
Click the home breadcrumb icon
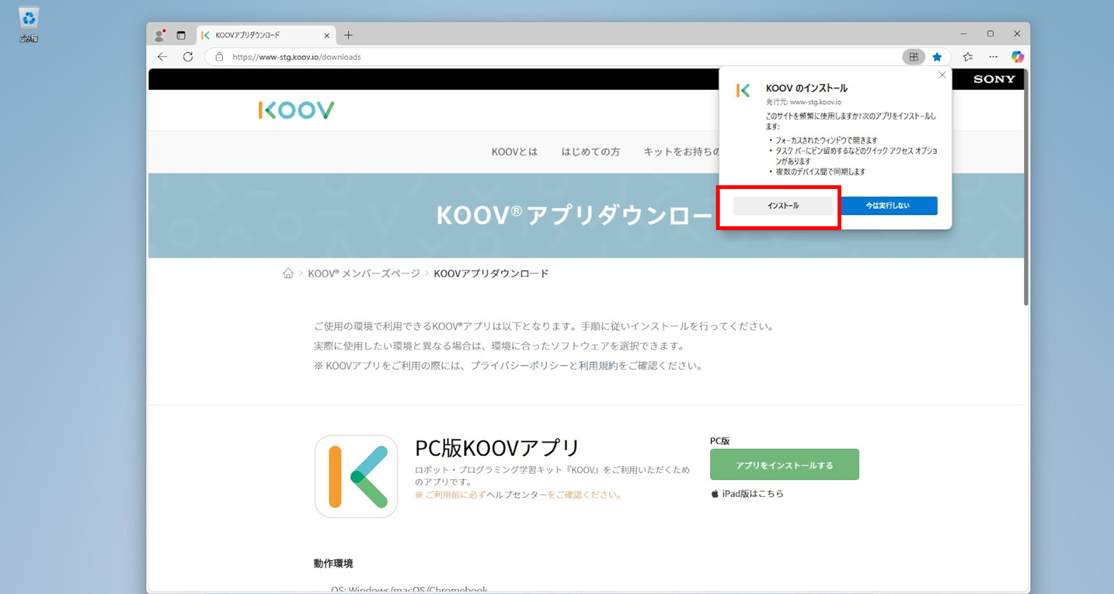pos(288,273)
